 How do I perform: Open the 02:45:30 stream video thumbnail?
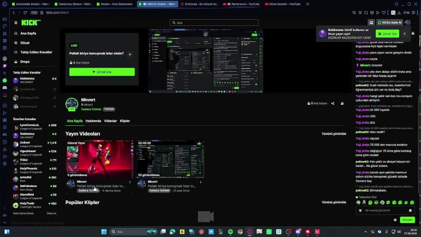(x=170, y=159)
